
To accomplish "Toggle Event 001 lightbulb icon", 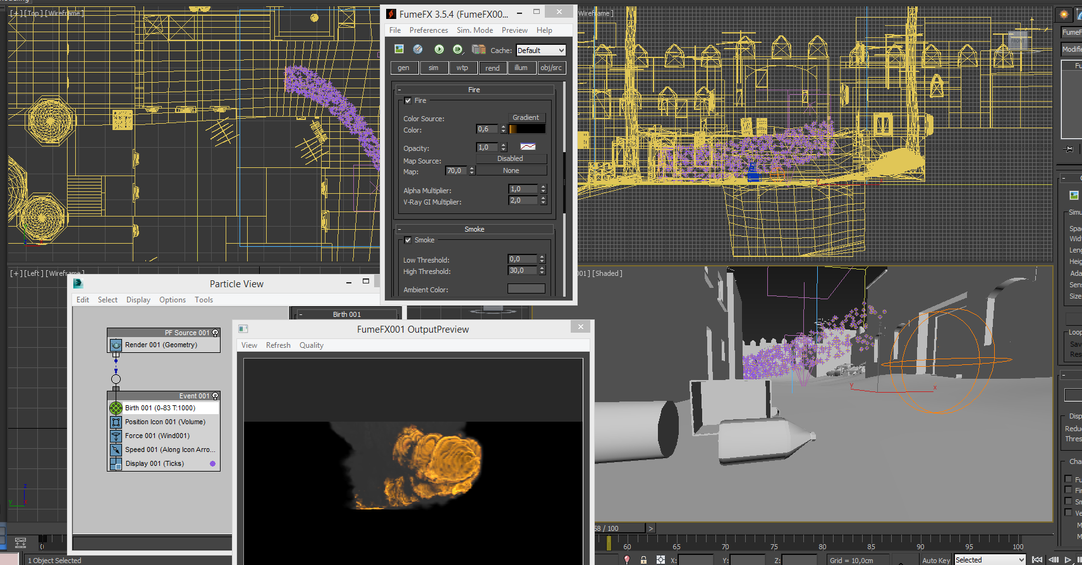I will coord(216,396).
